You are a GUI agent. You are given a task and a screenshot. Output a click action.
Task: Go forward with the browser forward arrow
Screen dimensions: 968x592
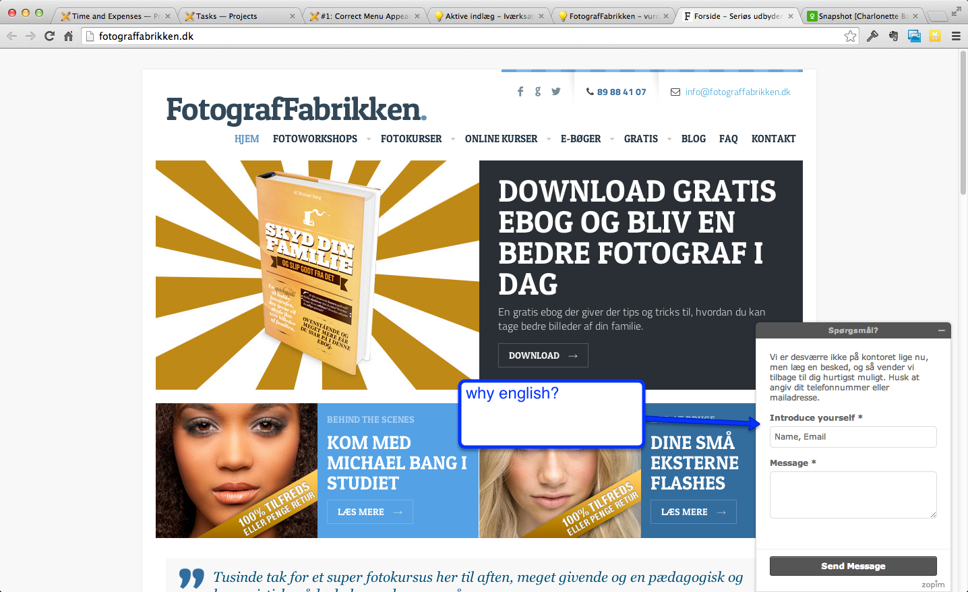[30, 36]
